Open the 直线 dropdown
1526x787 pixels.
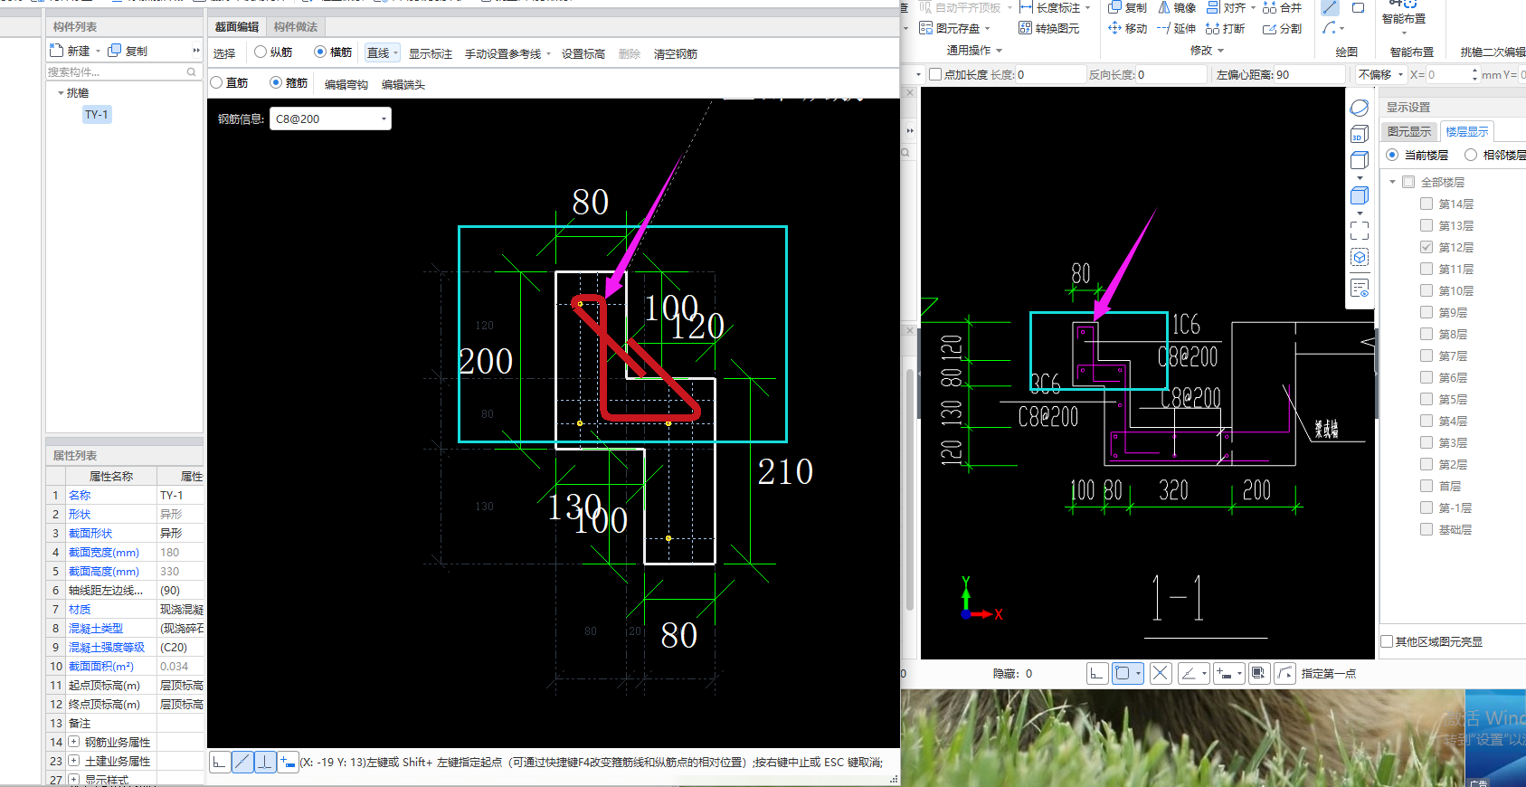[x=382, y=53]
